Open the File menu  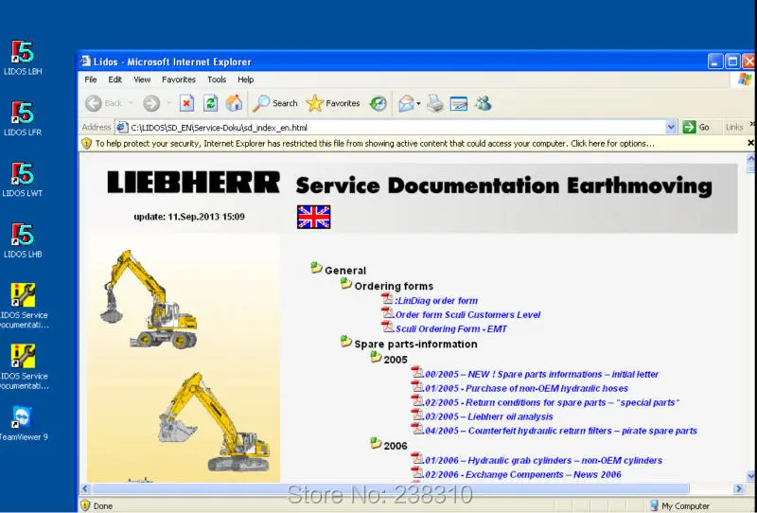(91, 80)
